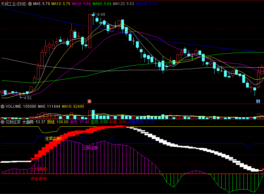Click the 大趋势: 53.37 value
This screenshot has width=264, height=194.
click(34, 122)
